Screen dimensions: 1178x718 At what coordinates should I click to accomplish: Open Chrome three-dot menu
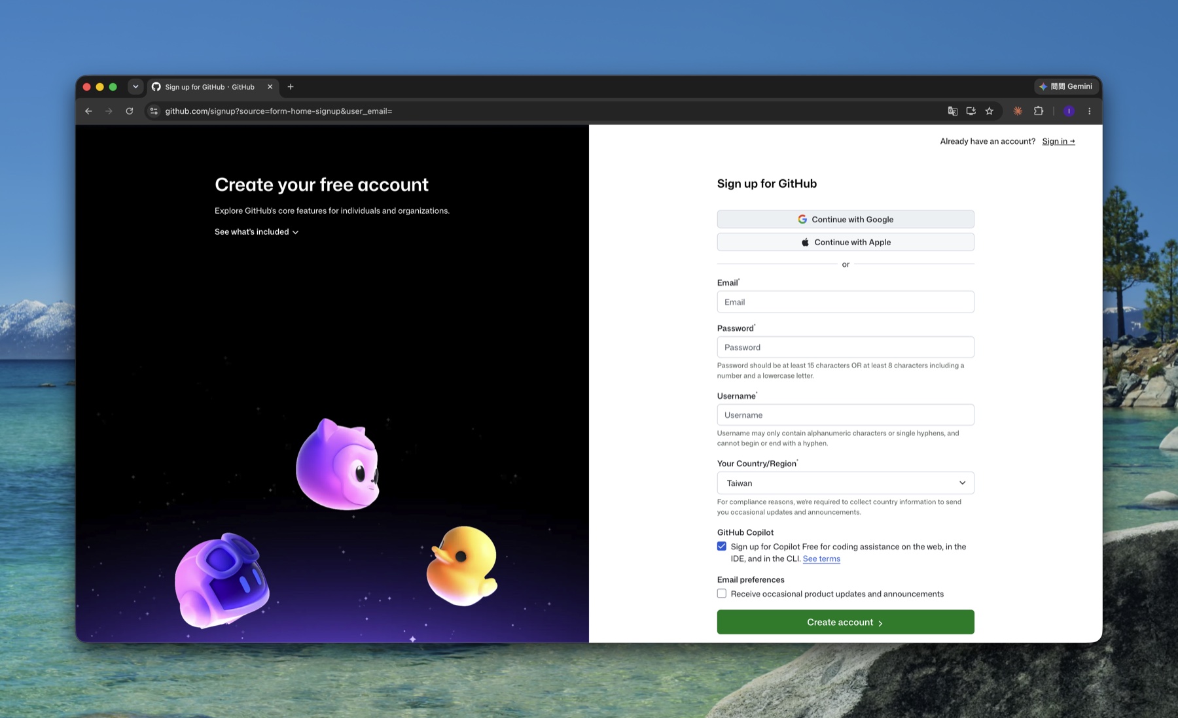click(x=1090, y=111)
